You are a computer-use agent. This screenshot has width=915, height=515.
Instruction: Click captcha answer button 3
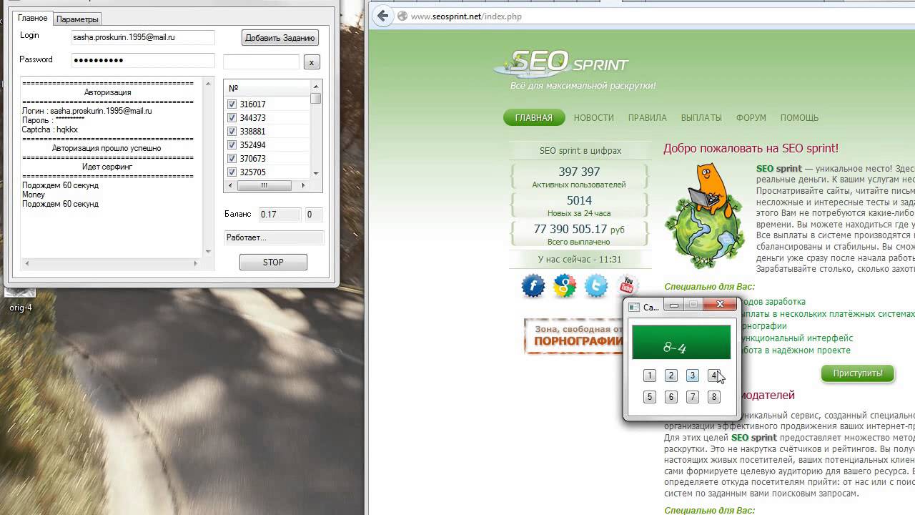coord(692,376)
